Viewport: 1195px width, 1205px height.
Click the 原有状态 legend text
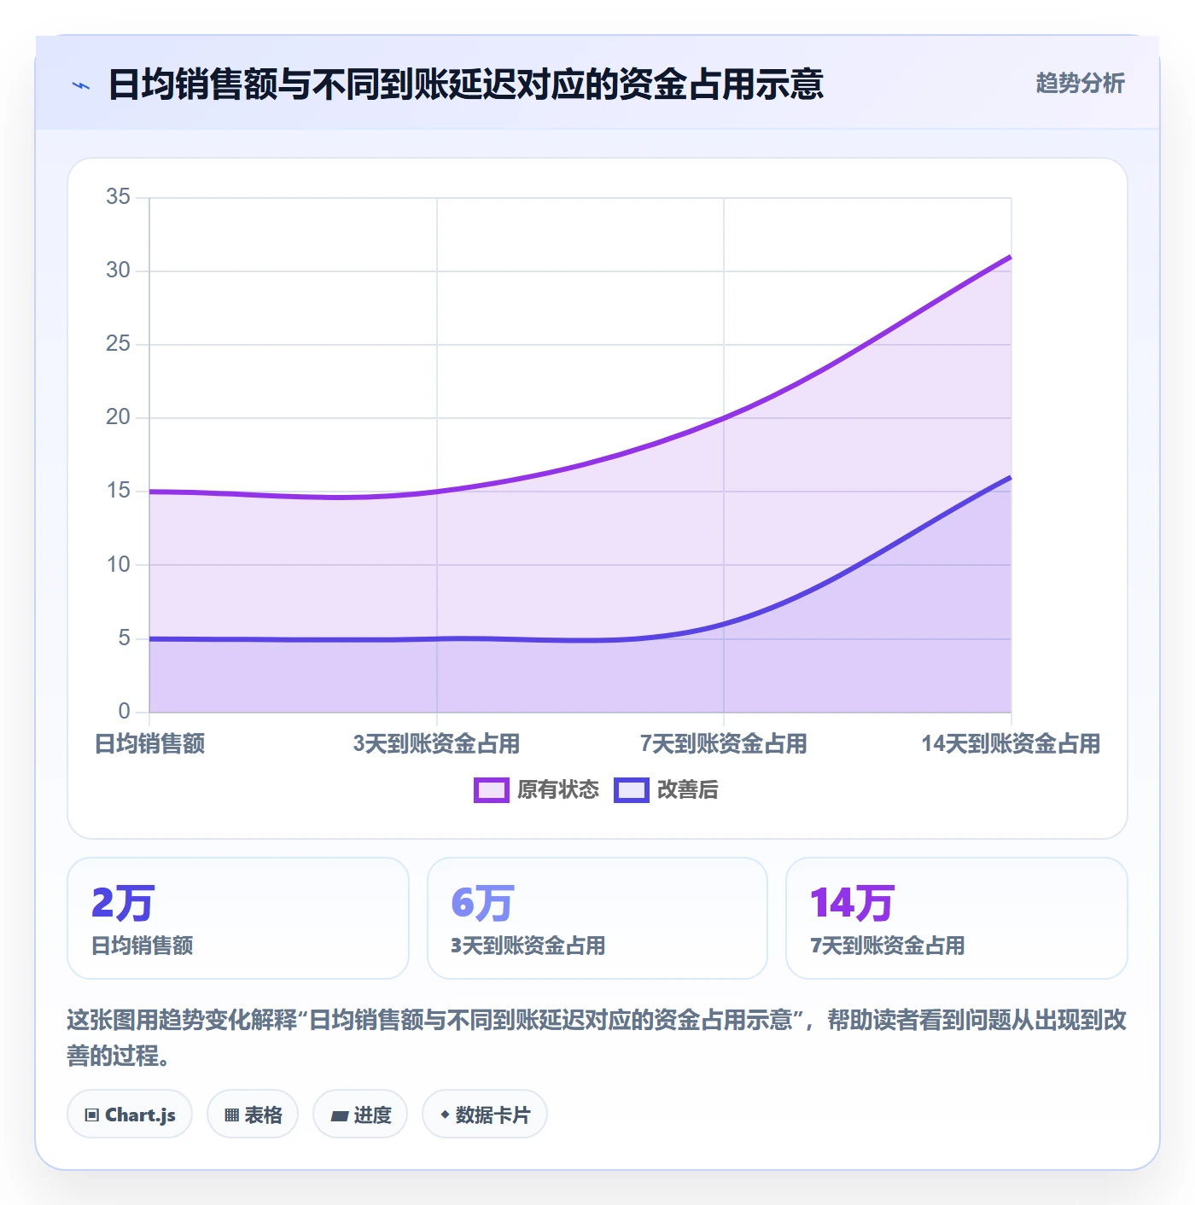(558, 790)
